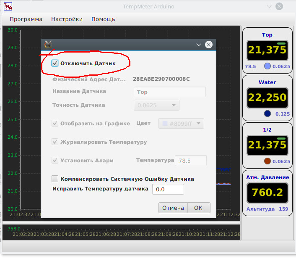Open the Программа menu

26,19
